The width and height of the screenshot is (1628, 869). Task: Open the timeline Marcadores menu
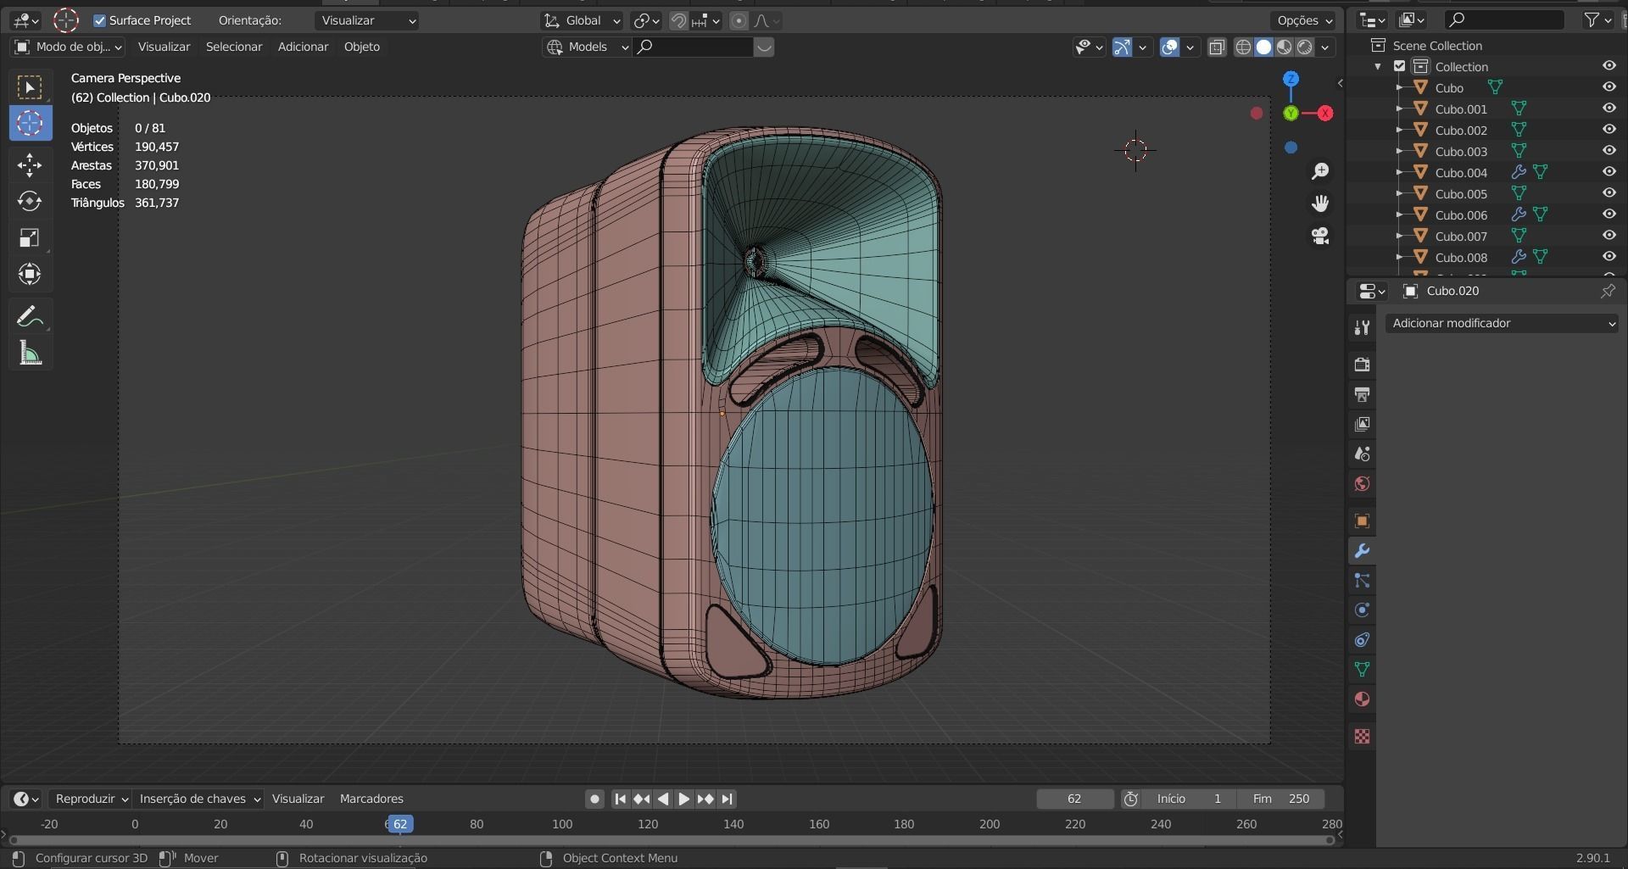pyautogui.click(x=371, y=799)
